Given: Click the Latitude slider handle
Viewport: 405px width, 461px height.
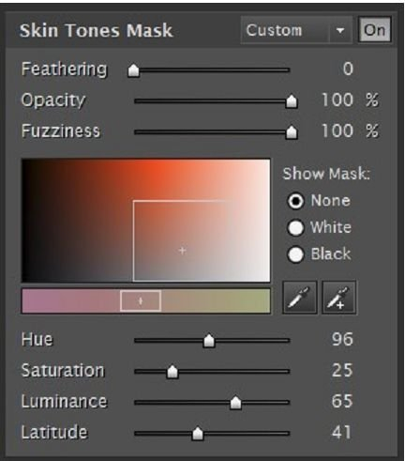Looking at the screenshot, I should coord(198,434).
